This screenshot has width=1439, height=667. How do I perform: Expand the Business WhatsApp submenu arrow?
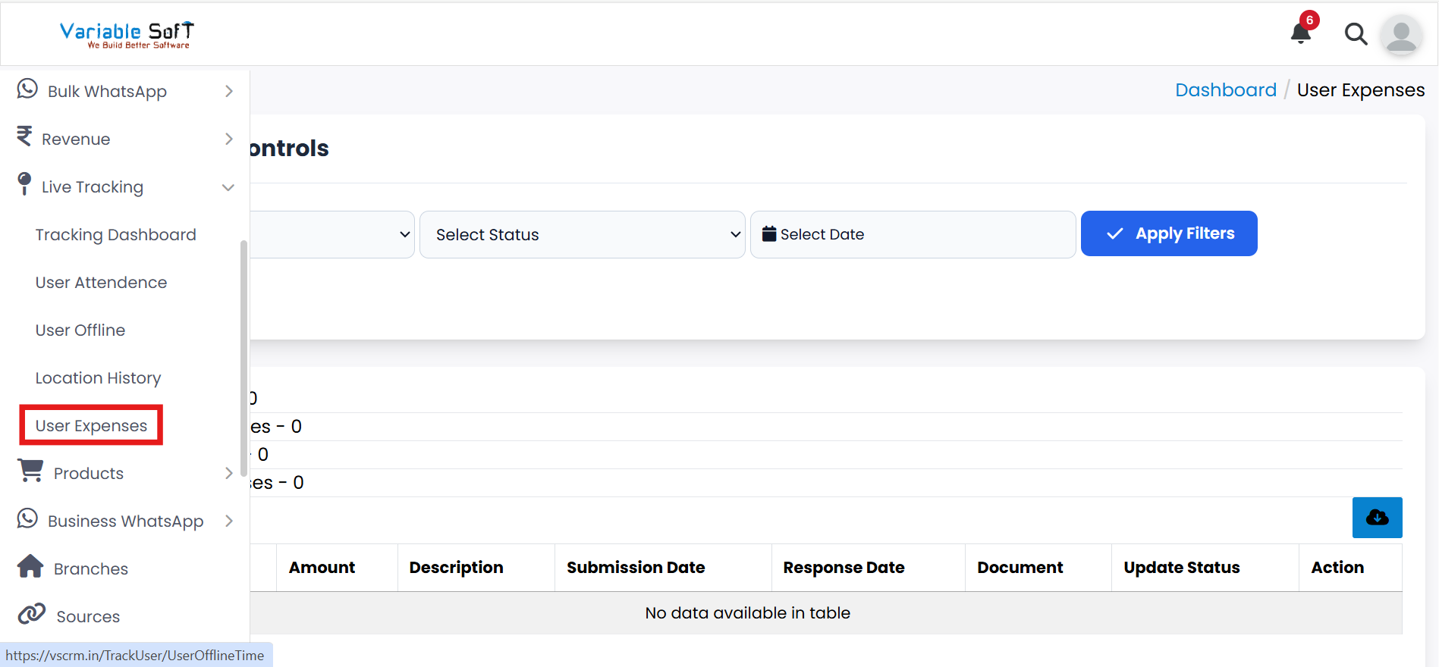228,521
